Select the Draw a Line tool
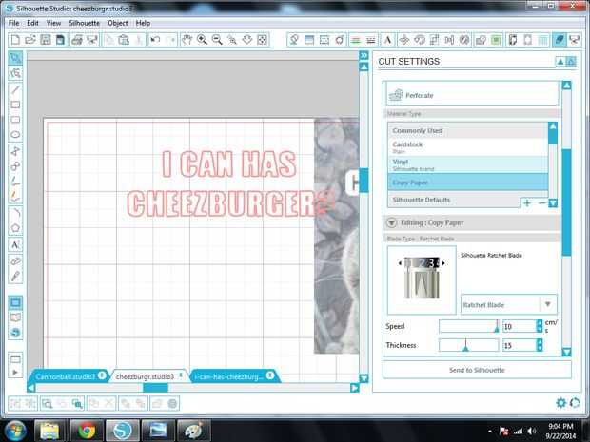The height and width of the screenshot is (442, 590). coord(15,90)
